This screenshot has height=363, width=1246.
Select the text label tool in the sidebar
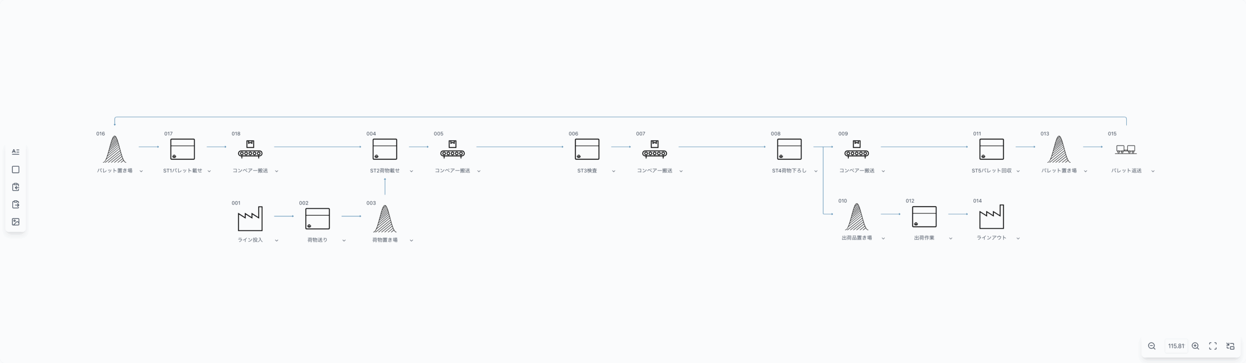coord(16,152)
